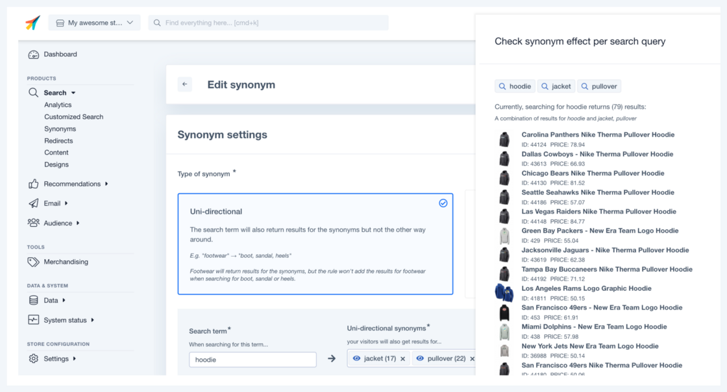727x392 pixels.
Task: Open the My awesome store dropdown
Action: [95, 23]
